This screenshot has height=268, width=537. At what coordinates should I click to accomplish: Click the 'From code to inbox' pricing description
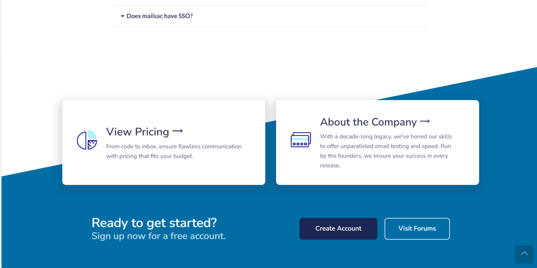click(174, 146)
